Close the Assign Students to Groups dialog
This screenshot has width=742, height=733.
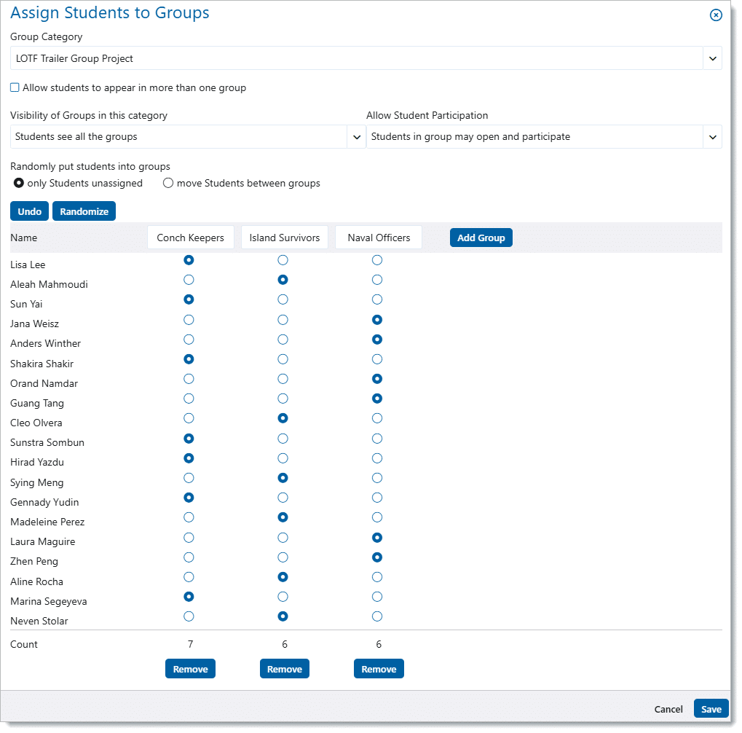pyautogui.click(x=716, y=15)
